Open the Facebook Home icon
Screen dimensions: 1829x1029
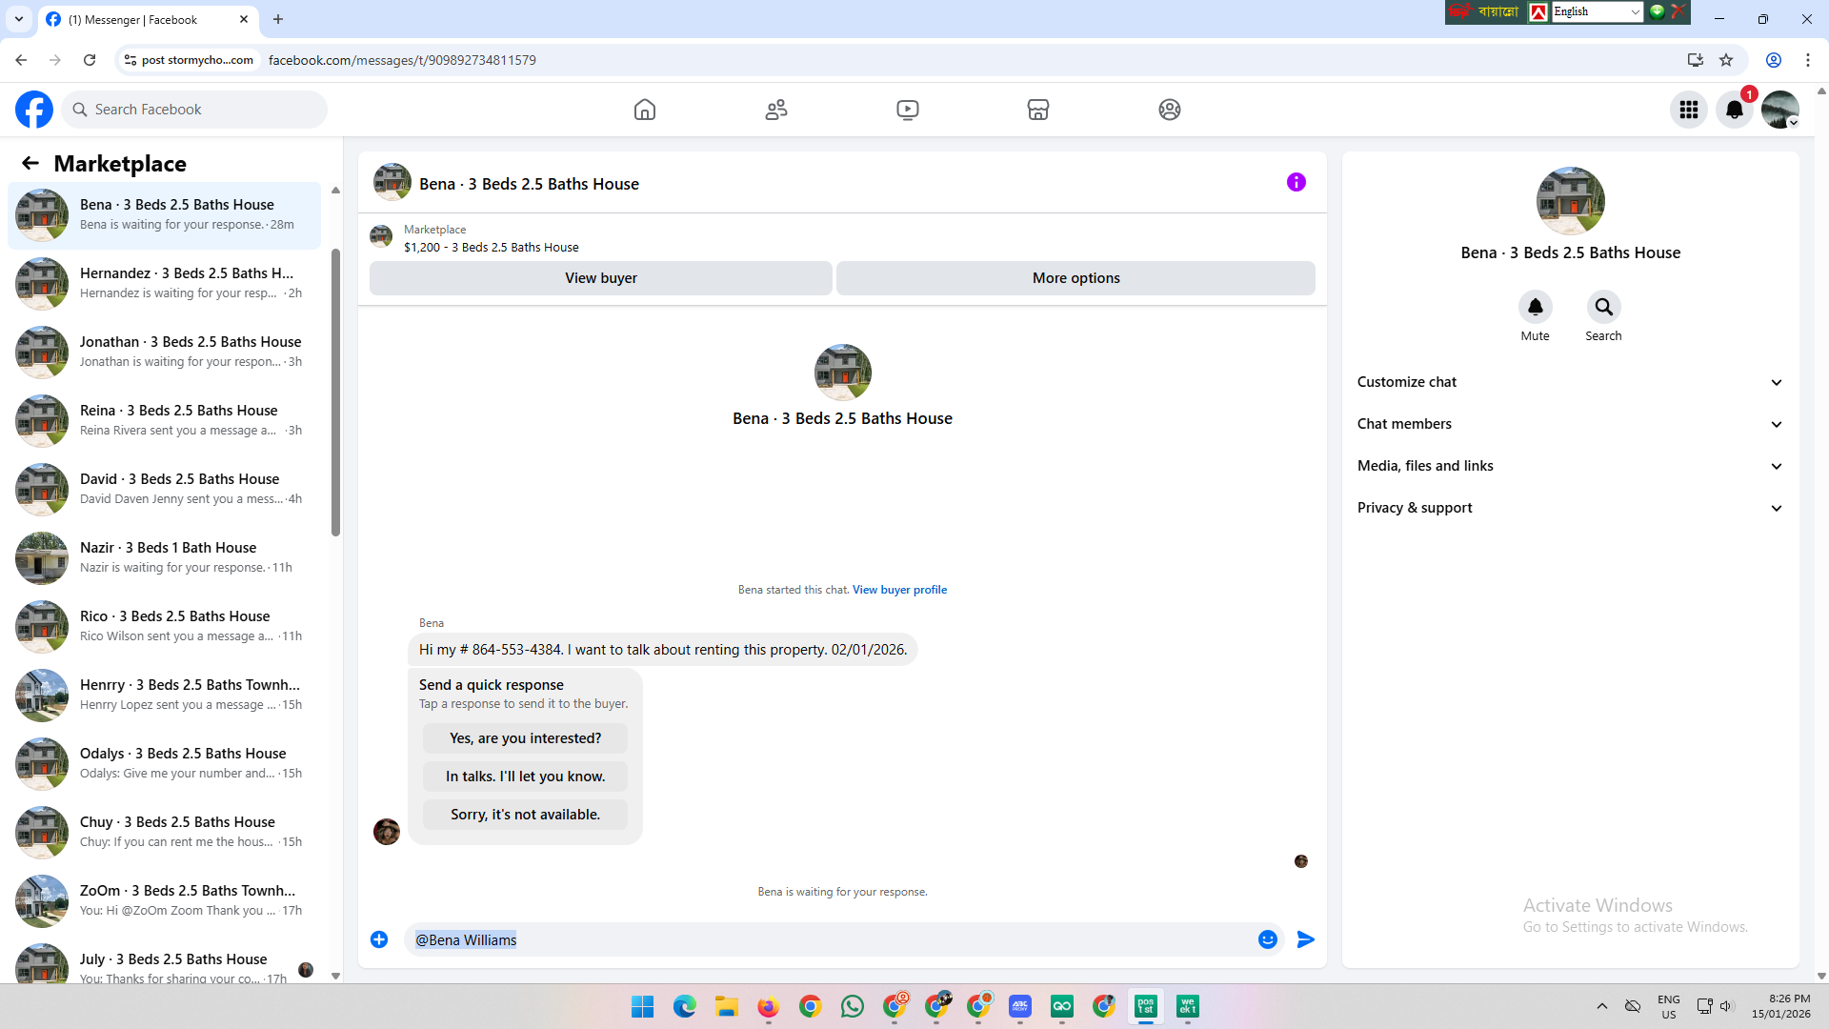(x=645, y=110)
